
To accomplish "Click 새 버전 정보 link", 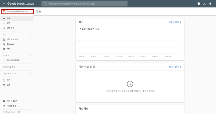I will (x=12, y=106).
